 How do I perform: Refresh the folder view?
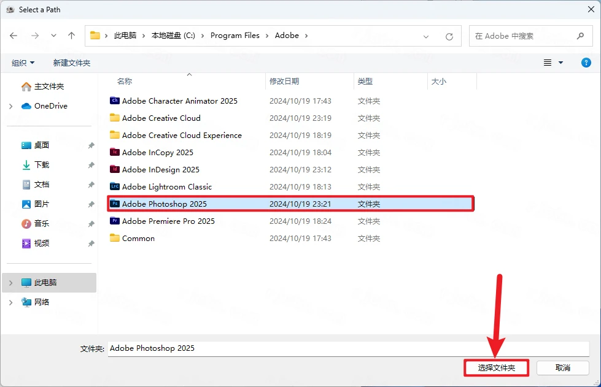tap(450, 36)
